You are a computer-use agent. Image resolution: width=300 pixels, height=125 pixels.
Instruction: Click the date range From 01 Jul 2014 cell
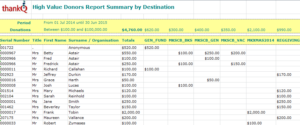[x=75, y=23]
